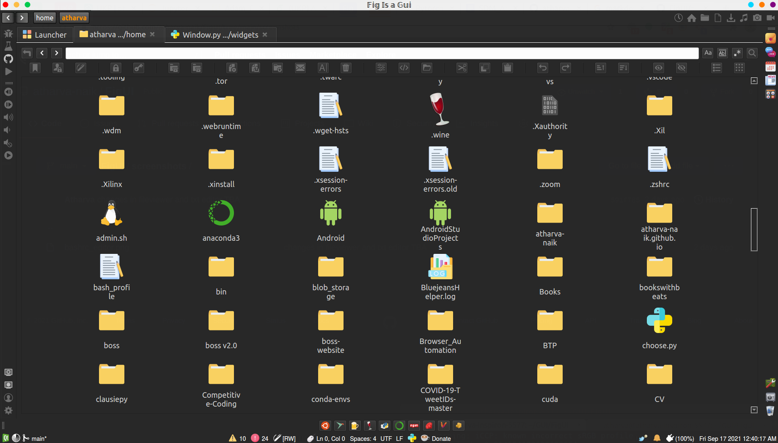Image resolution: width=778 pixels, height=443 pixels.
Task: Click the Spaces: 4 indentation selector
Action: (363, 438)
